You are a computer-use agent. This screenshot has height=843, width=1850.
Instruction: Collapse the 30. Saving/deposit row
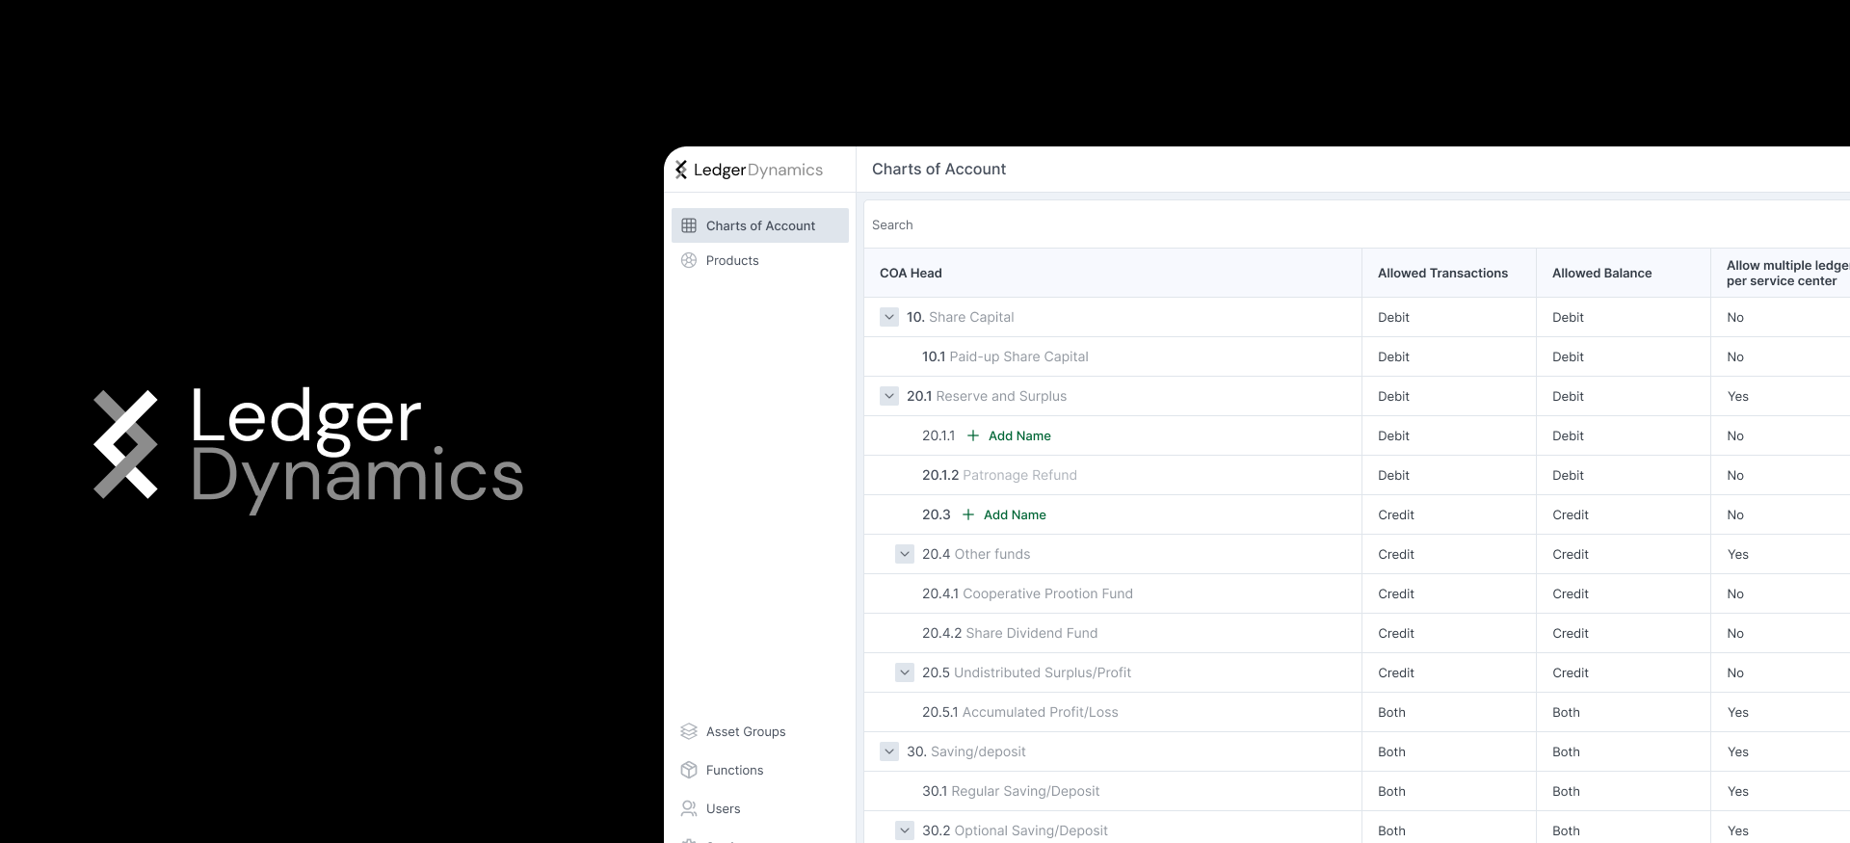pyautogui.click(x=889, y=751)
